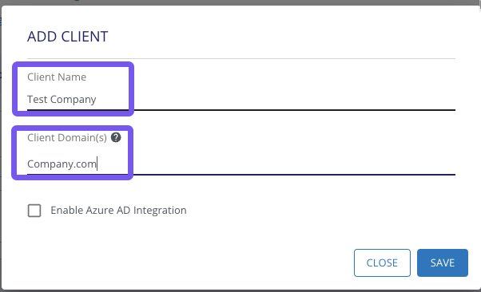This screenshot has height=292, width=481.
Task: Click the word 'Company' in Client Name value
Action: pos(74,100)
